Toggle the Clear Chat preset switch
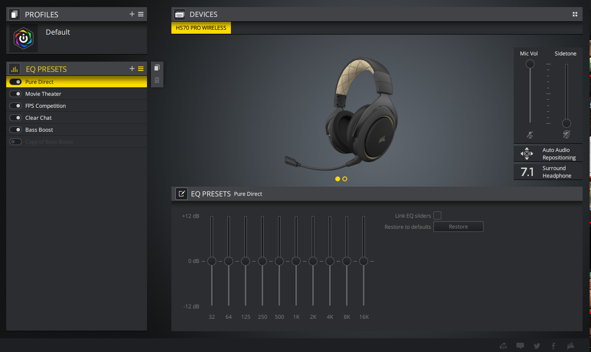This screenshot has height=352, width=591. [16, 117]
